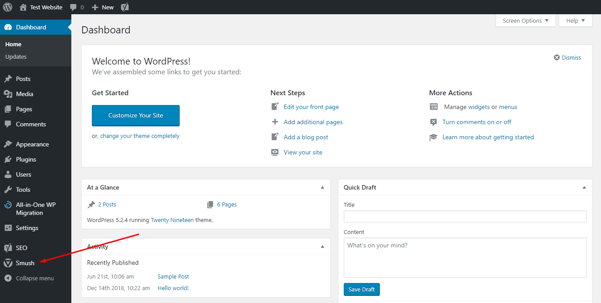Click the Users person icon
The image size is (601, 303).
click(x=8, y=174)
